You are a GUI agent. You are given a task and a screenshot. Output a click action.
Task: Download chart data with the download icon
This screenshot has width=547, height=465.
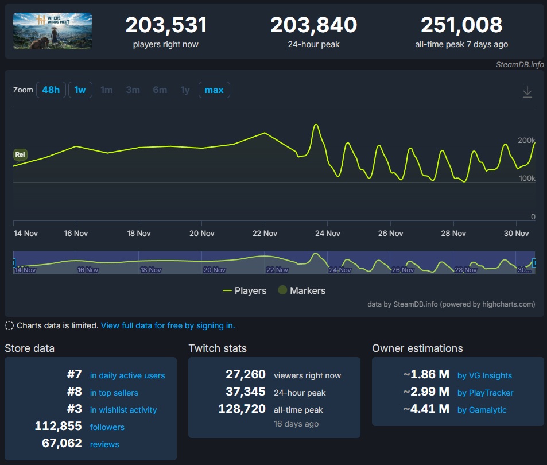pos(527,92)
